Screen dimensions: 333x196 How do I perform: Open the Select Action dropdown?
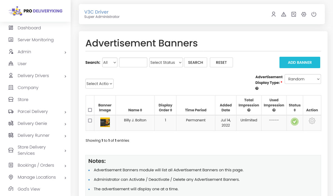pyautogui.click(x=99, y=84)
